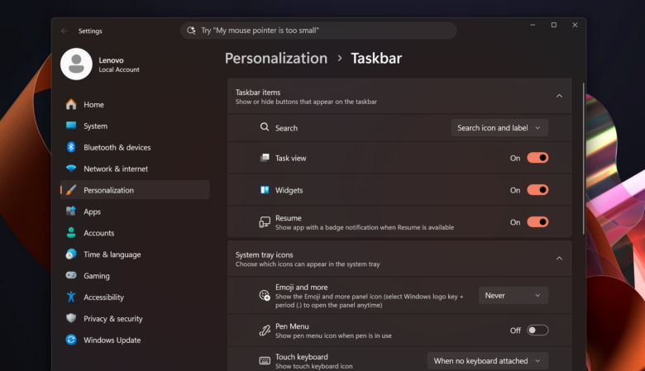Click the Pen Menu pen icon
This screenshot has height=371, width=645.
tap(265, 331)
